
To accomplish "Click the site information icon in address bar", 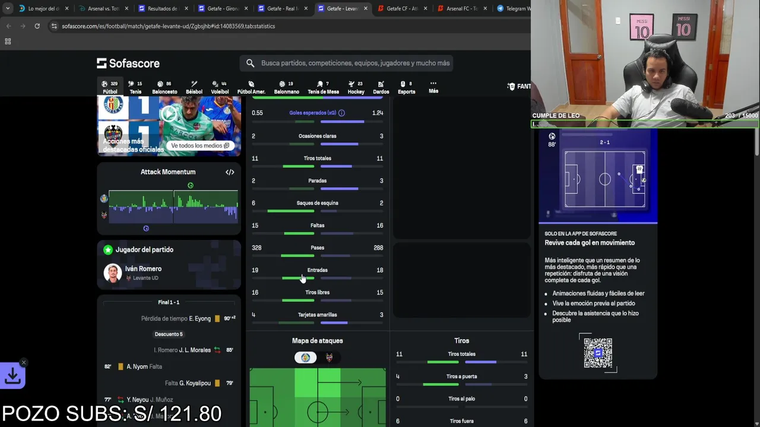I will 54,26.
